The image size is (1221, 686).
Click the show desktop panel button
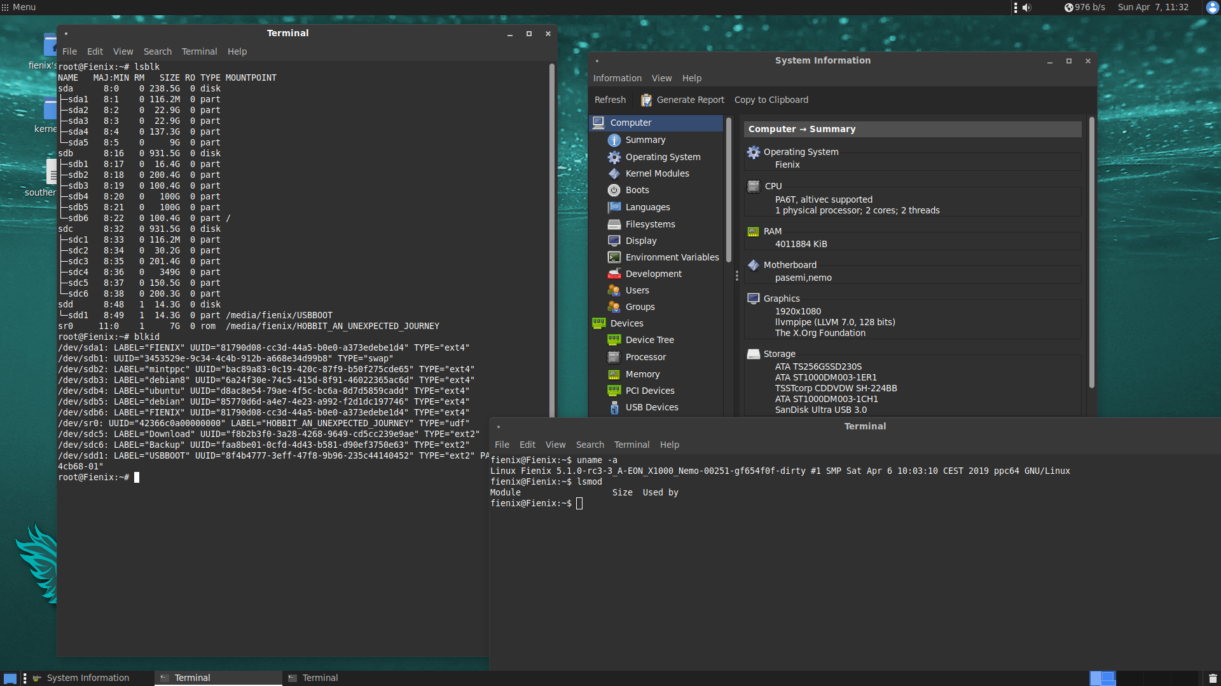10,678
